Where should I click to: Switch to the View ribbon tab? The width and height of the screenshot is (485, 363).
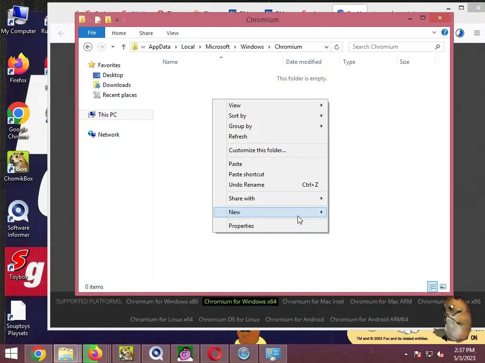[172, 33]
